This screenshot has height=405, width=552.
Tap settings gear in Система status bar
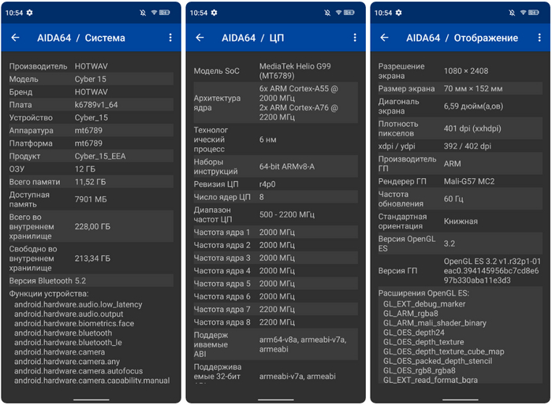click(30, 13)
